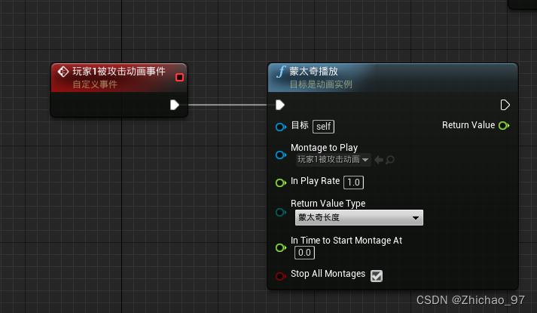Click the Stop All Montages red pin
The height and width of the screenshot is (313, 537).
(x=281, y=275)
